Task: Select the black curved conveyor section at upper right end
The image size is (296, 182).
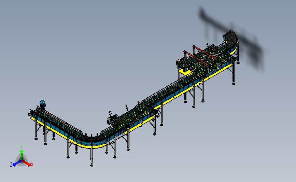Action: pos(230,39)
